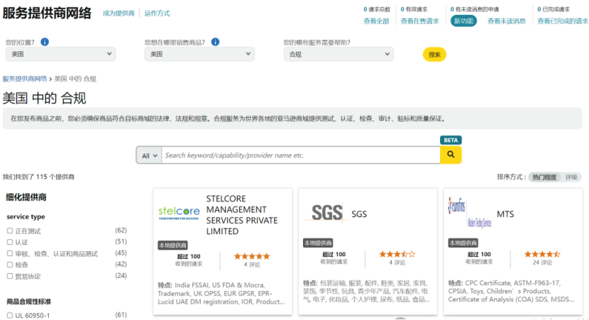Tick the 贸易协定 filter checkbox
Viewport: 589px width, 320px height.
10,276
